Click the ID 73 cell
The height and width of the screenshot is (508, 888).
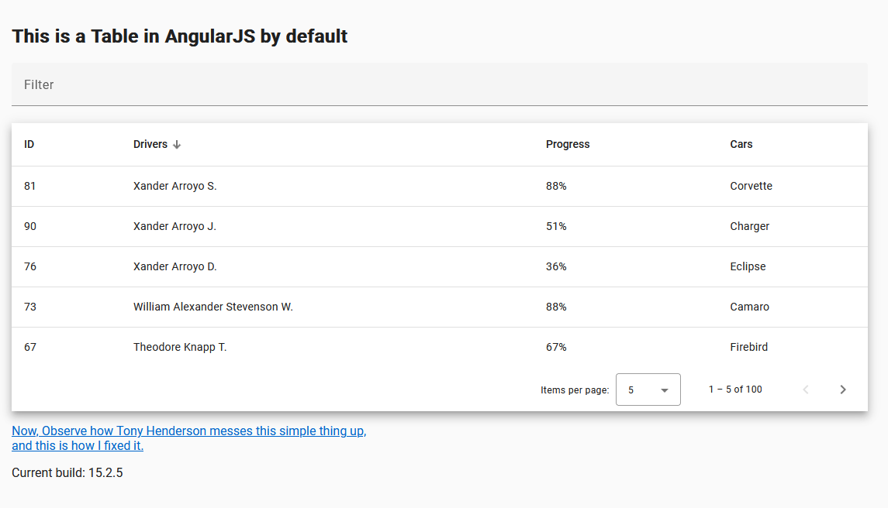click(x=30, y=307)
